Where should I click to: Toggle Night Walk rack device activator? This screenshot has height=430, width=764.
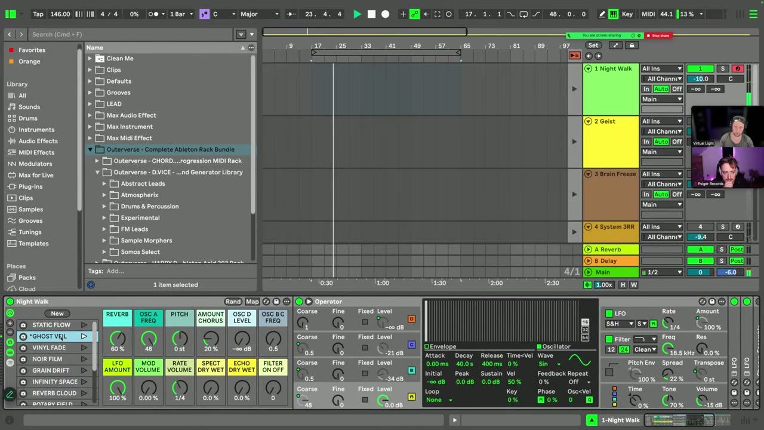coord(10,302)
